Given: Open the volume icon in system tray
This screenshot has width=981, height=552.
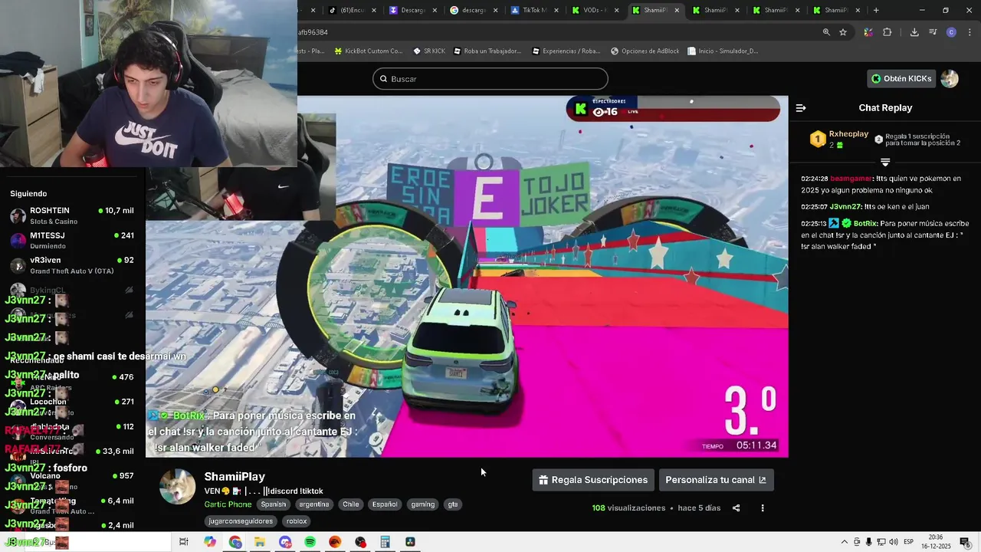Looking at the screenshot, I should click(894, 542).
